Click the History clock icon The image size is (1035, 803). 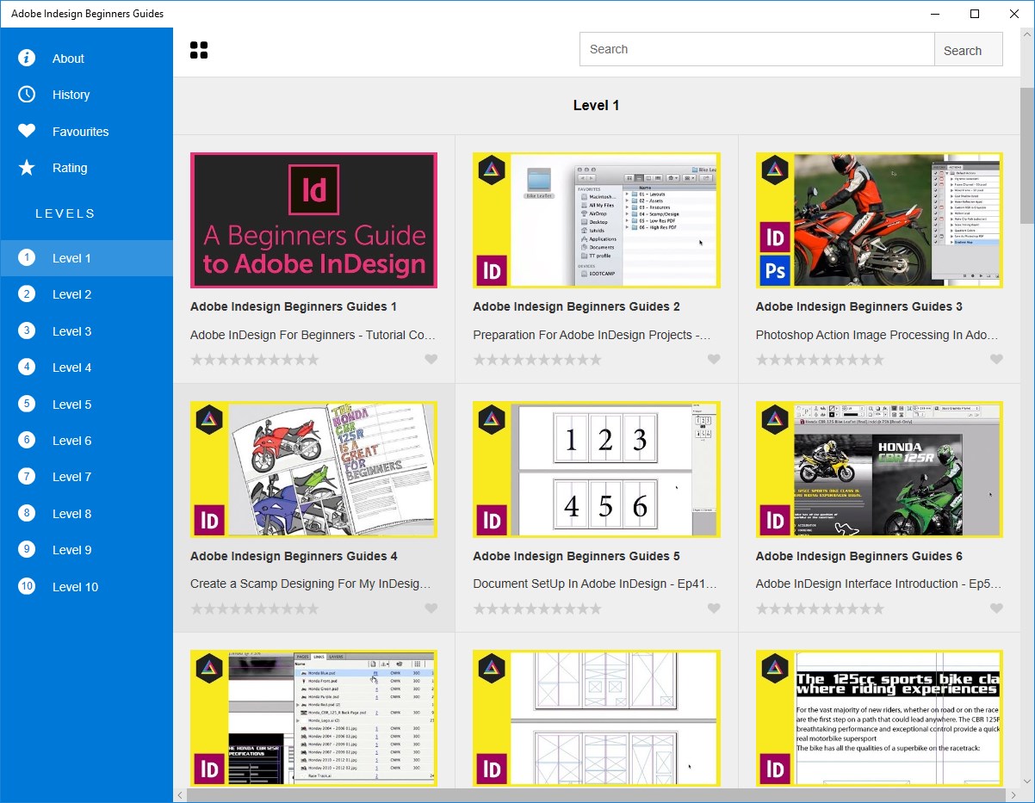(x=27, y=95)
